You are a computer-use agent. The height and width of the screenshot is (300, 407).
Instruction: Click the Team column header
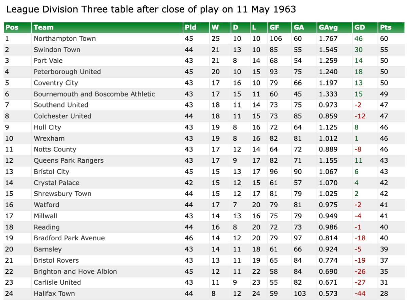point(43,27)
